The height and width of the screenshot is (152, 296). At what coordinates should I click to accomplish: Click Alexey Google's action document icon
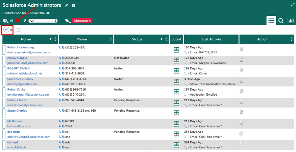pyautogui.click(x=241, y=60)
